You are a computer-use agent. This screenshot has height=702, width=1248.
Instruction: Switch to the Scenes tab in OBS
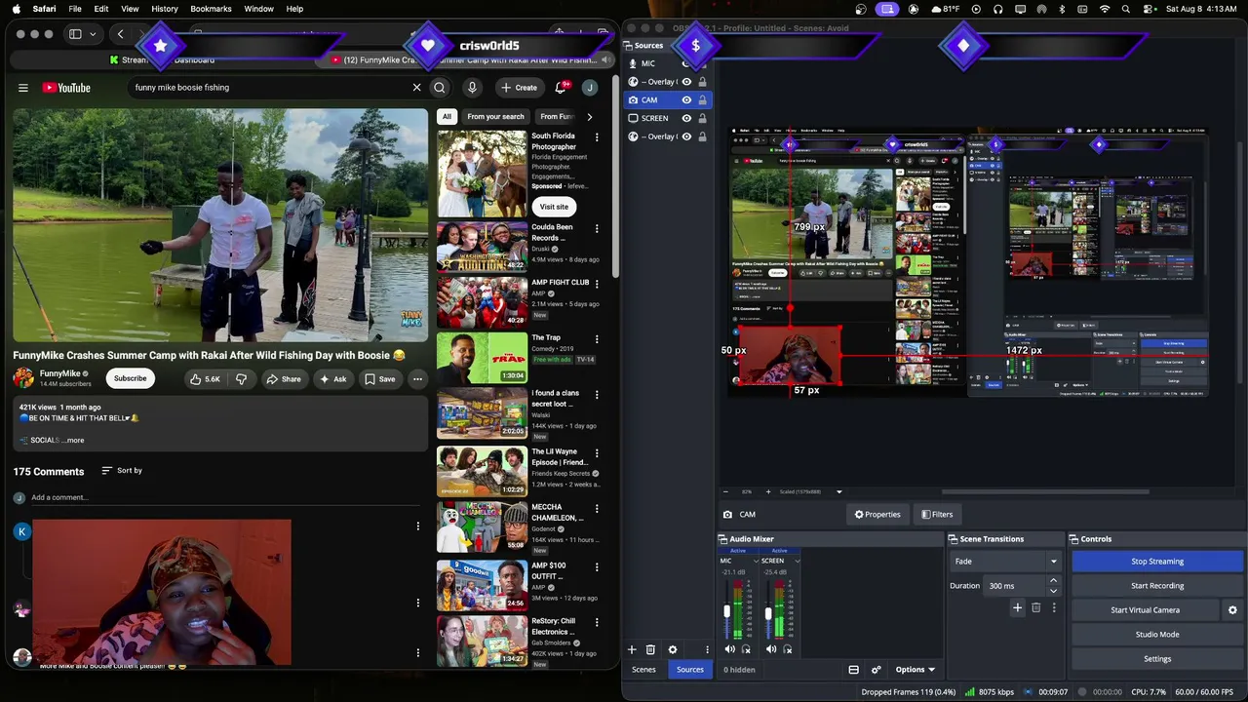pyautogui.click(x=643, y=670)
